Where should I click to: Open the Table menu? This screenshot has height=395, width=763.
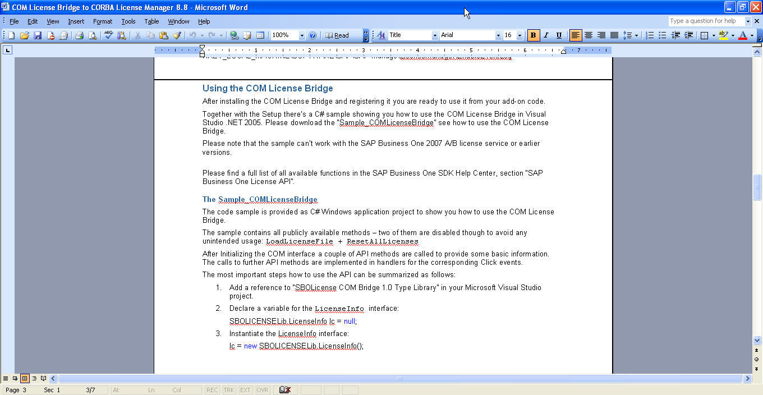(151, 21)
